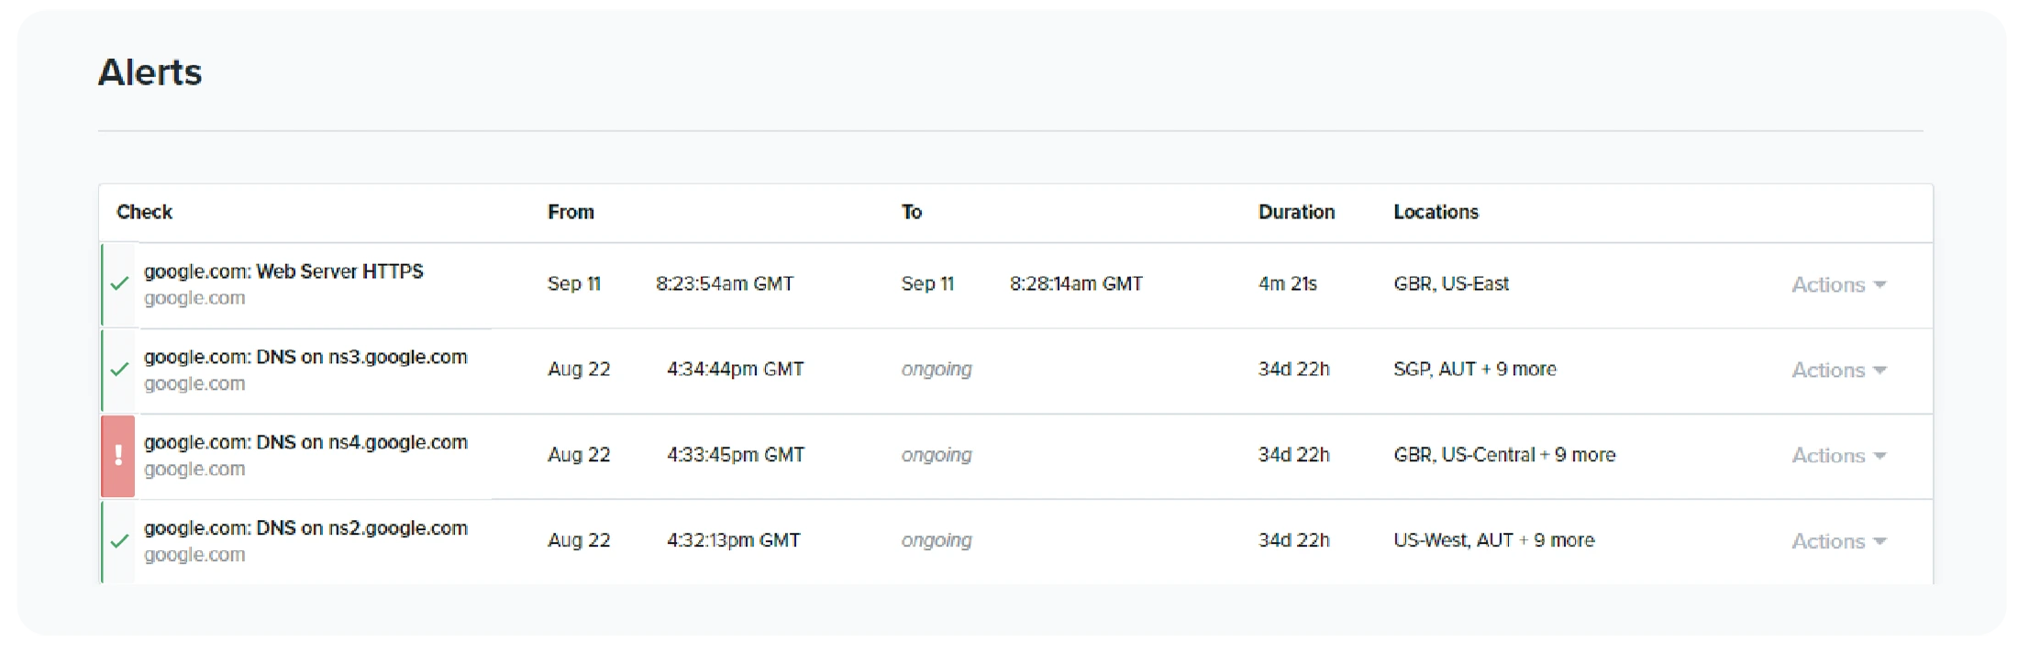Click google.com subtitle under Web Server HTTPS

pyautogui.click(x=194, y=298)
